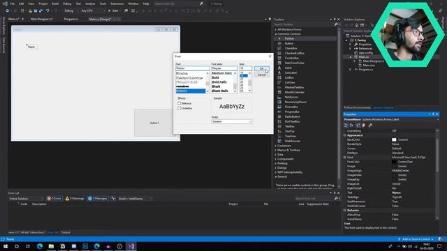
Task: Switch to the Main.Designer.cs tab
Action: (x=42, y=19)
